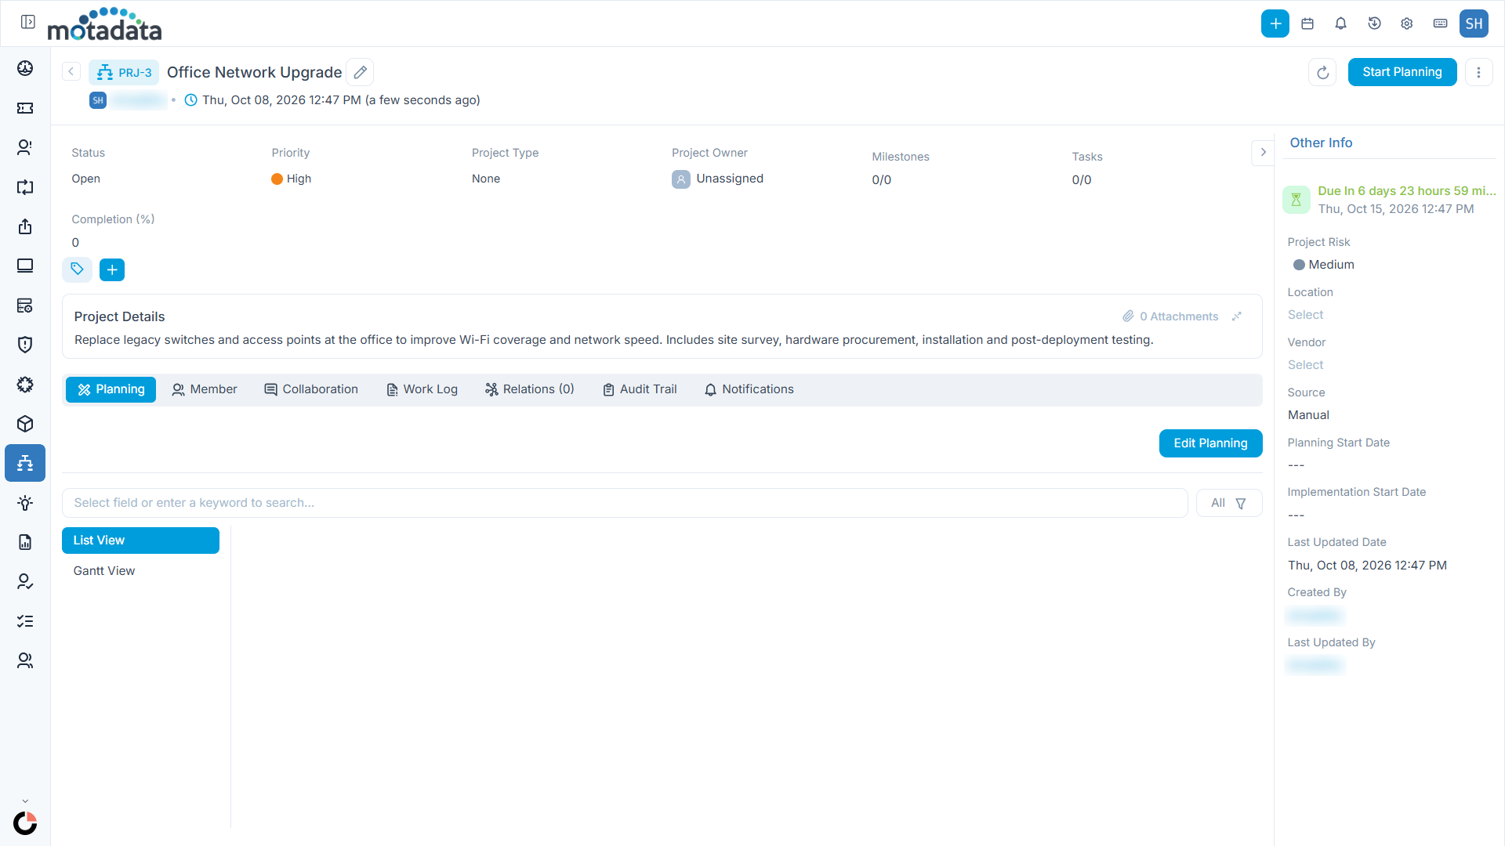Screen dimensions: 1505x846
Task: Open the Relations (0) tab
Action: point(530,389)
